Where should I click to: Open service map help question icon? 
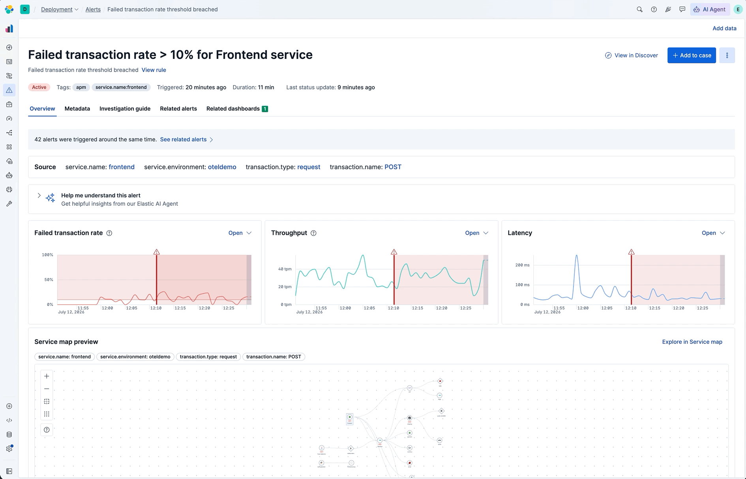tap(47, 430)
